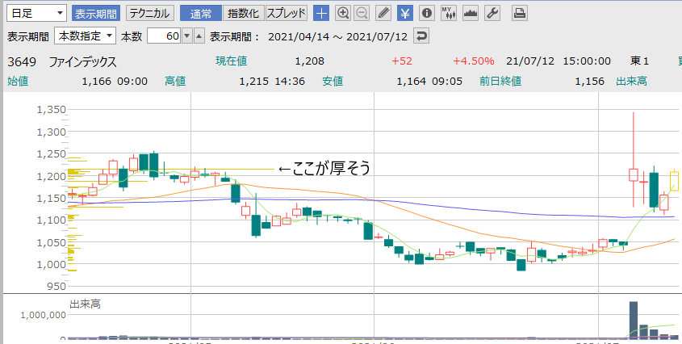Click the 始値 value 1,166
The image size is (682, 344).
tap(97, 82)
